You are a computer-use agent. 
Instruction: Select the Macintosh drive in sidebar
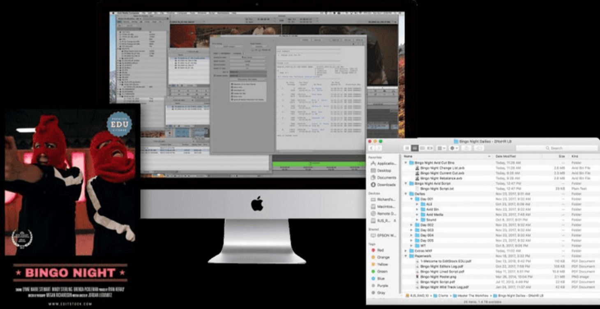tap(383, 207)
